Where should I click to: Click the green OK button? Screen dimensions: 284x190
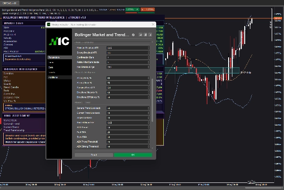coord(133,155)
